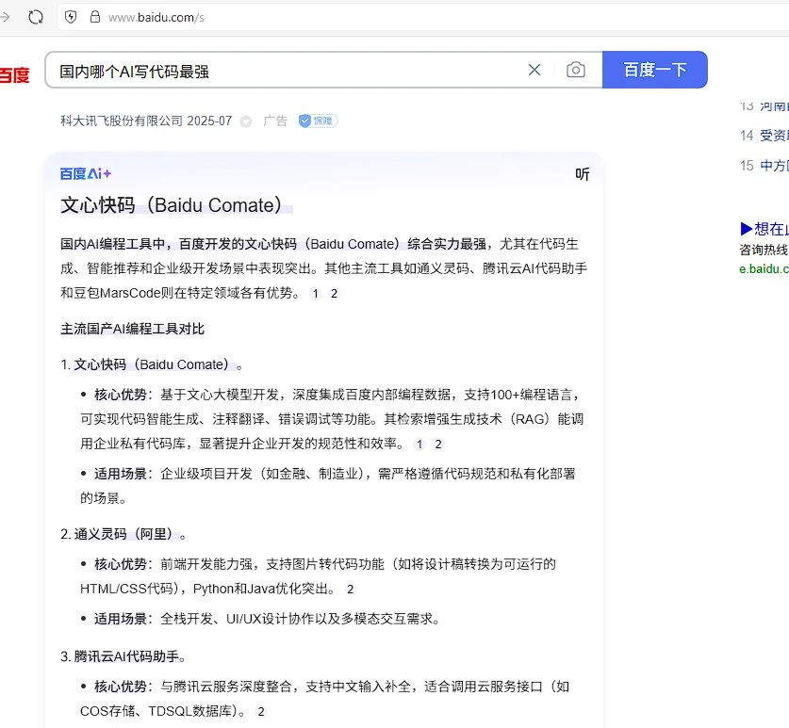Click the red Baidu logo
Viewport: 789px width, 728px height.
[14, 75]
